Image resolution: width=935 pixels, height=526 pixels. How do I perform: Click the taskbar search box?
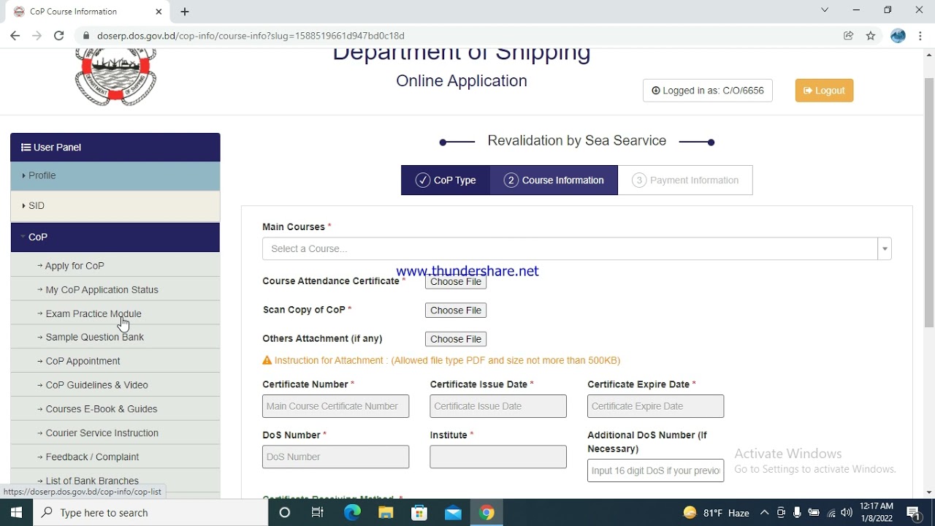tap(150, 512)
